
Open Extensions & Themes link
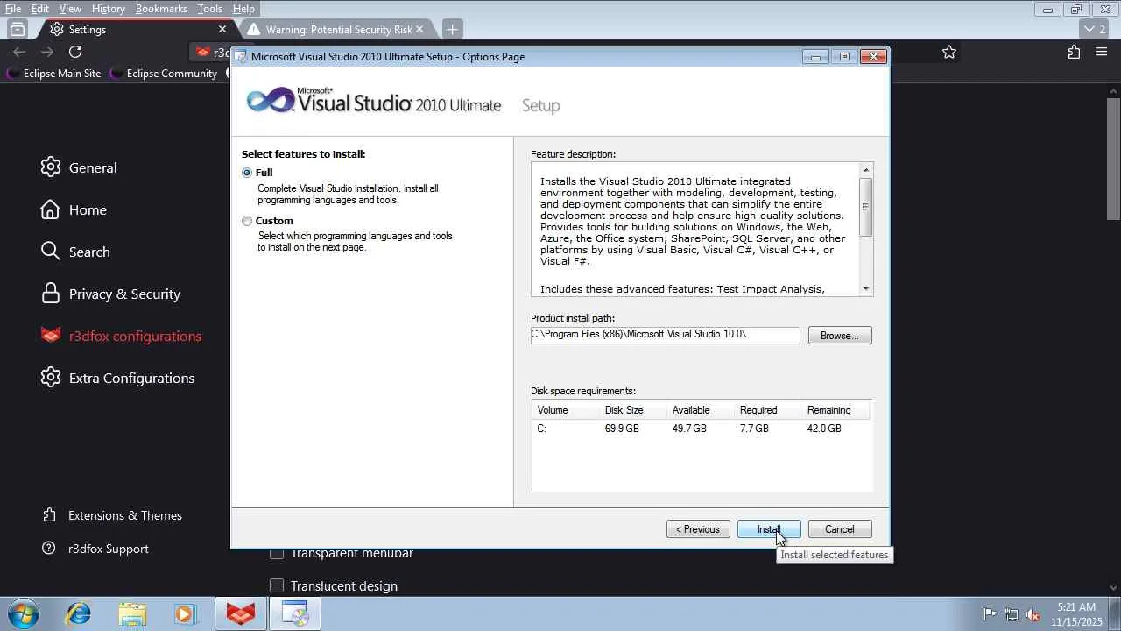coord(112,515)
